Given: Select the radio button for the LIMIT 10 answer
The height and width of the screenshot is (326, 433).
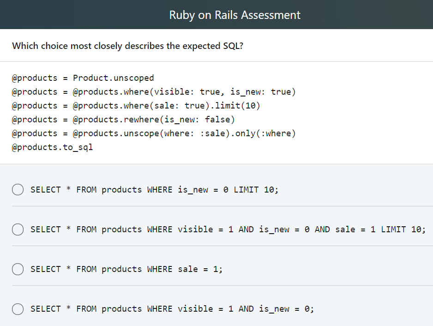Looking at the screenshot, I should 18,189.
